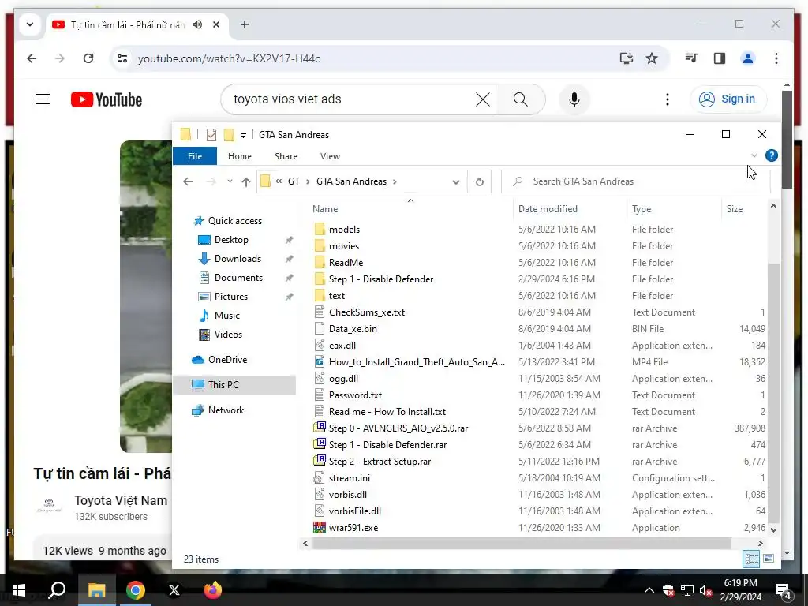Screen dimensions: 808x606
Task: Close the YouTube browser tab
Action: coord(216,24)
